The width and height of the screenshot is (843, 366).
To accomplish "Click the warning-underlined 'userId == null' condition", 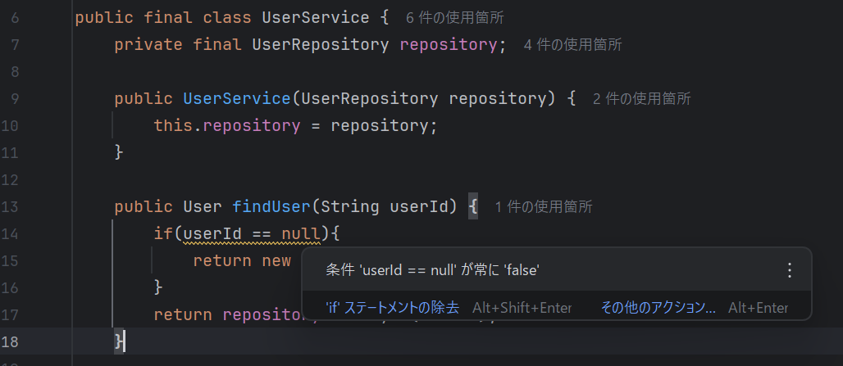I will point(252,234).
